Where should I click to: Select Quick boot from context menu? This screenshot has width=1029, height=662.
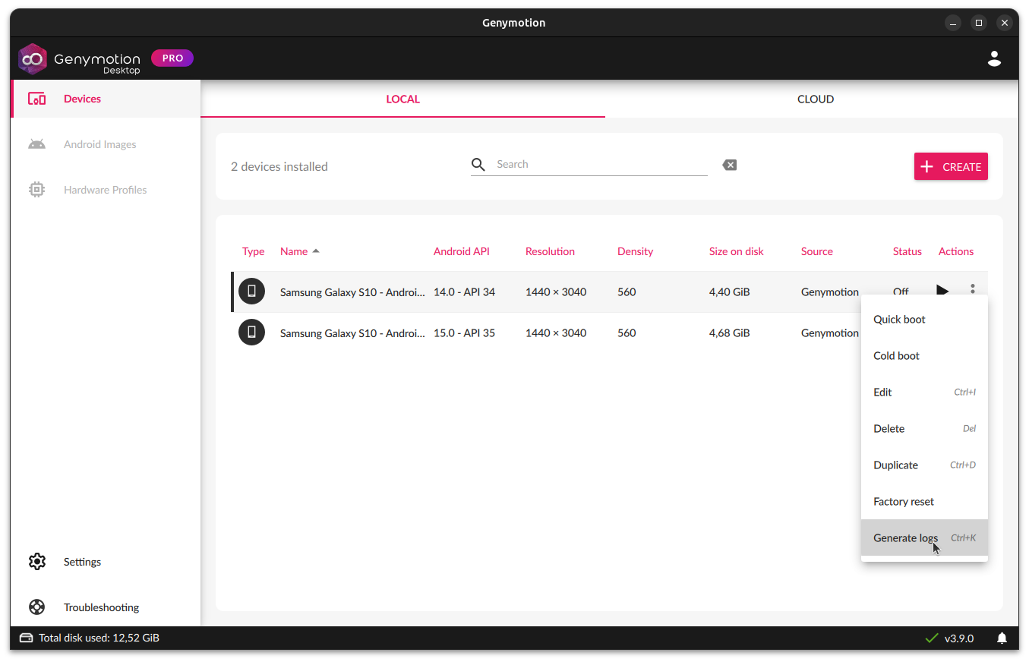924,320
